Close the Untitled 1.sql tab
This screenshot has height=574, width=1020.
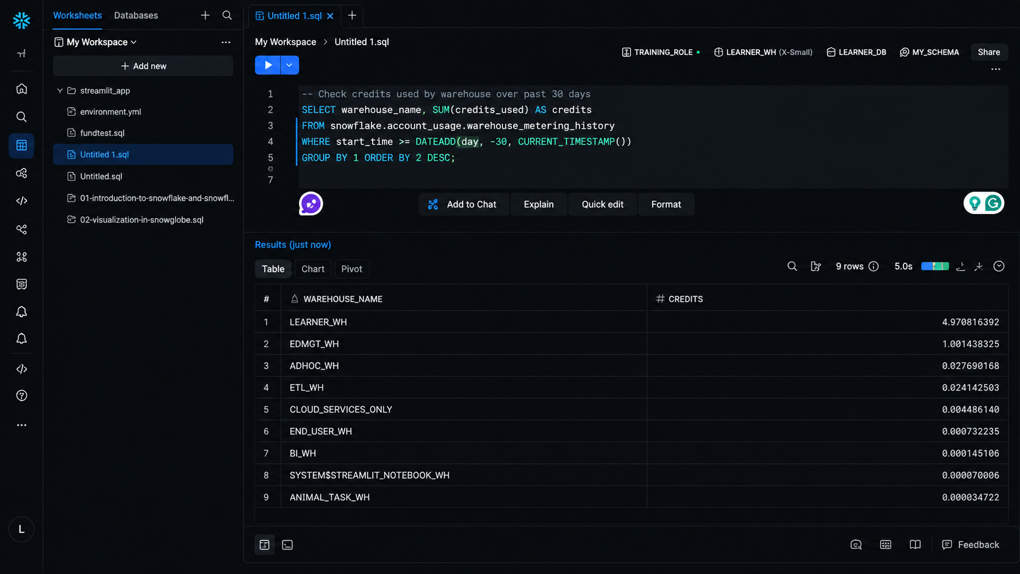click(x=330, y=16)
